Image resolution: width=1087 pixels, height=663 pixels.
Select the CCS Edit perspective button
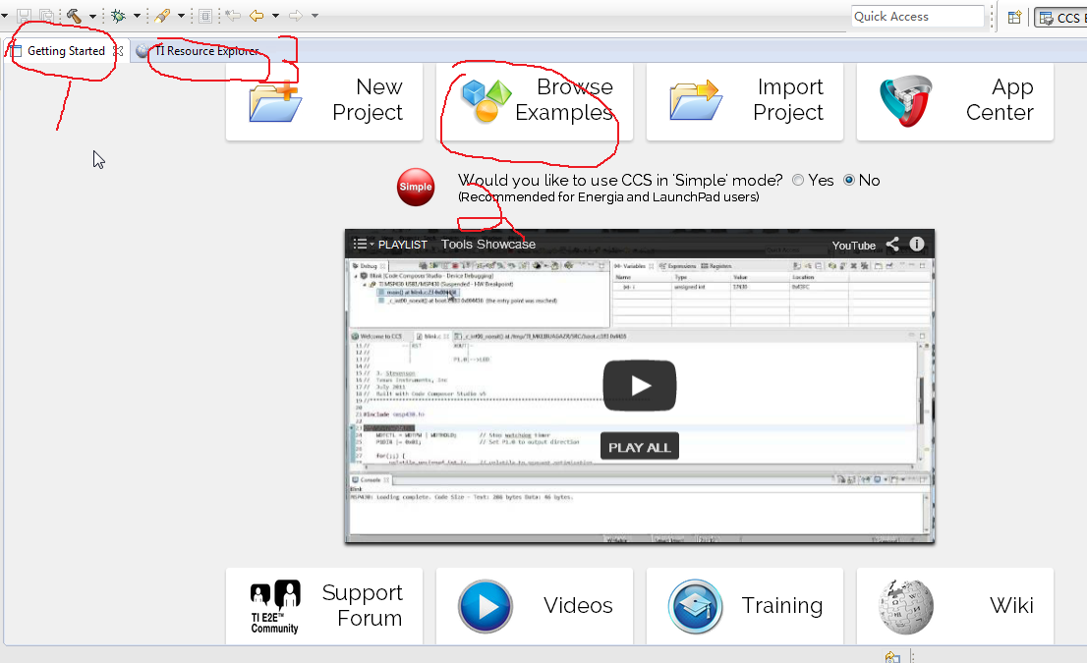[1060, 18]
